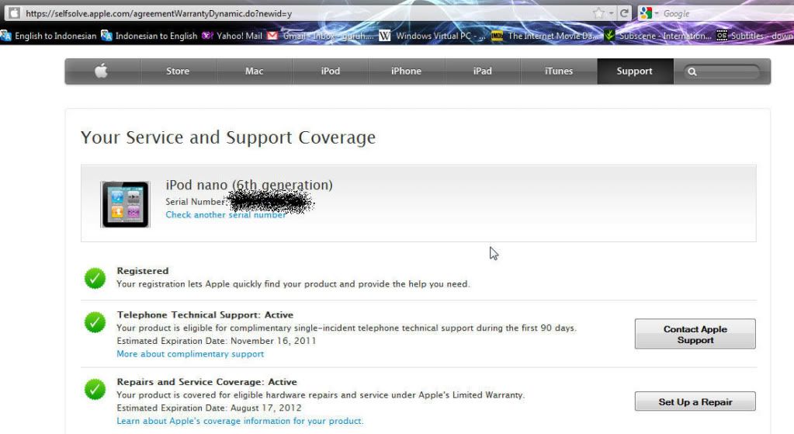Open the Subscene bookmark
Viewport: 794px width, 434px height.
(x=657, y=36)
